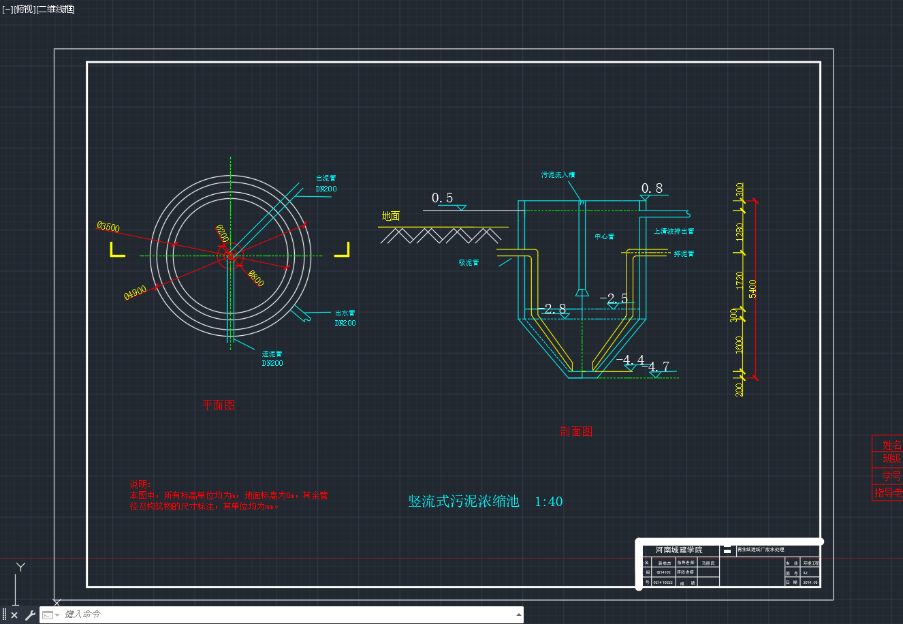Open the 俯视 view controls menu
Viewport: 903px width, 624px height.
pos(25,9)
